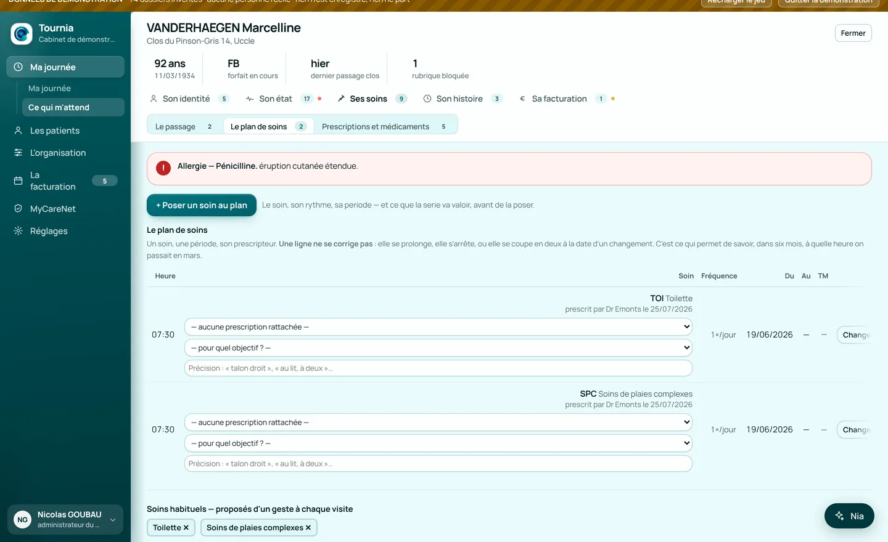Click the Précision field of the SPC row
Viewport: 888px width, 542px height.
(438, 464)
